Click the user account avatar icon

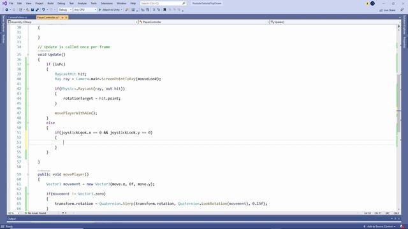[372, 3]
